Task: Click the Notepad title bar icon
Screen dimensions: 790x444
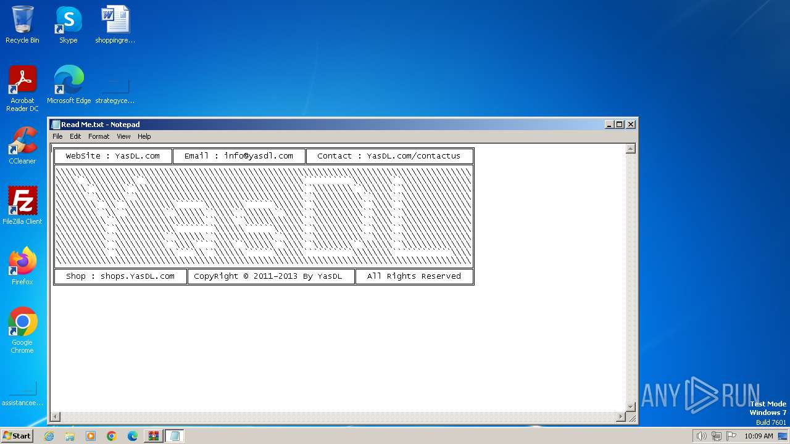Action: pyautogui.click(x=56, y=125)
